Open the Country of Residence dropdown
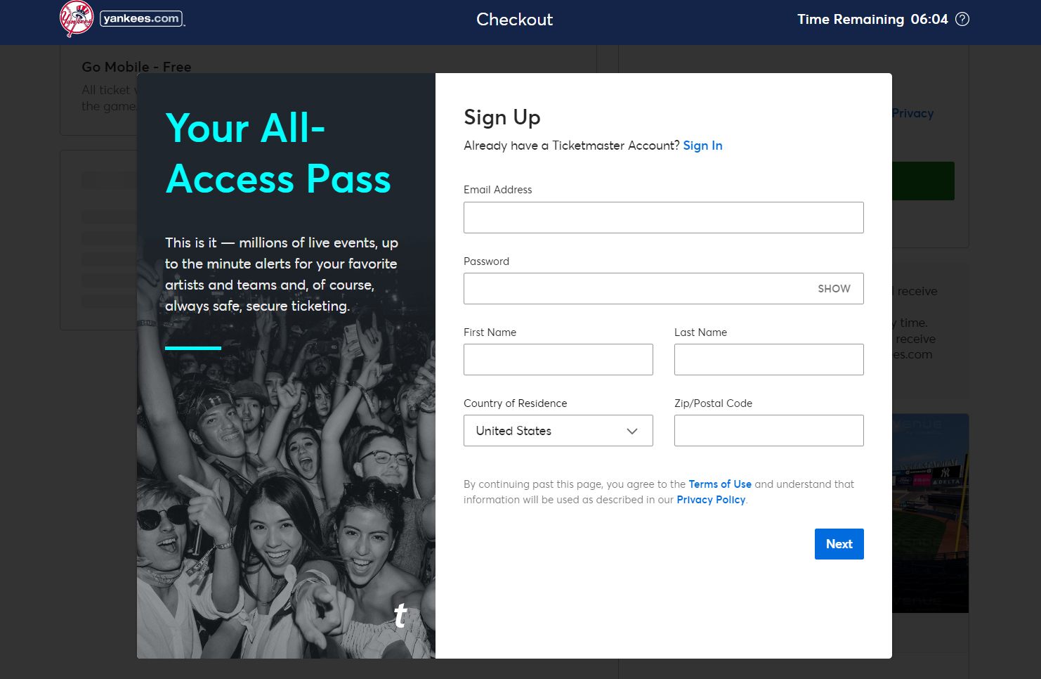1041x679 pixels. coord(558,431)
